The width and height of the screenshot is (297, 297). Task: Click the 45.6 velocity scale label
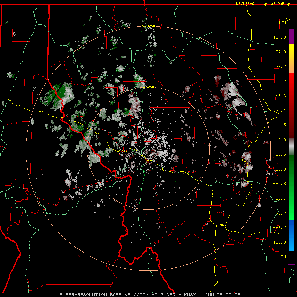pyautogui.click(x=281, y=96)
